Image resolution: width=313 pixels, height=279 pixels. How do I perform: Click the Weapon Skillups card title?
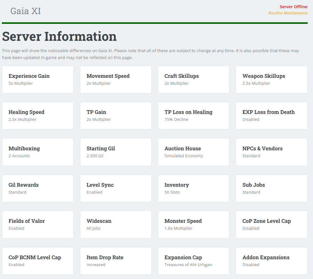click(x=264, y=76)
